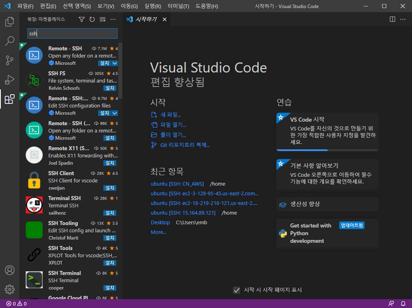Open the Manage gear icon
412x308 pixels.
point(10,289)
